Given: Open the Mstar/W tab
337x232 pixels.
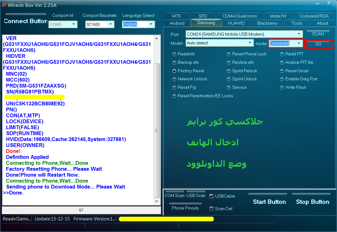Looking at the screenshot, I should tap(278, 16).
